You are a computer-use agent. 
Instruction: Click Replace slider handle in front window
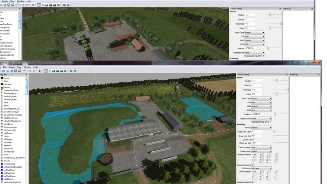pos(275,114)
